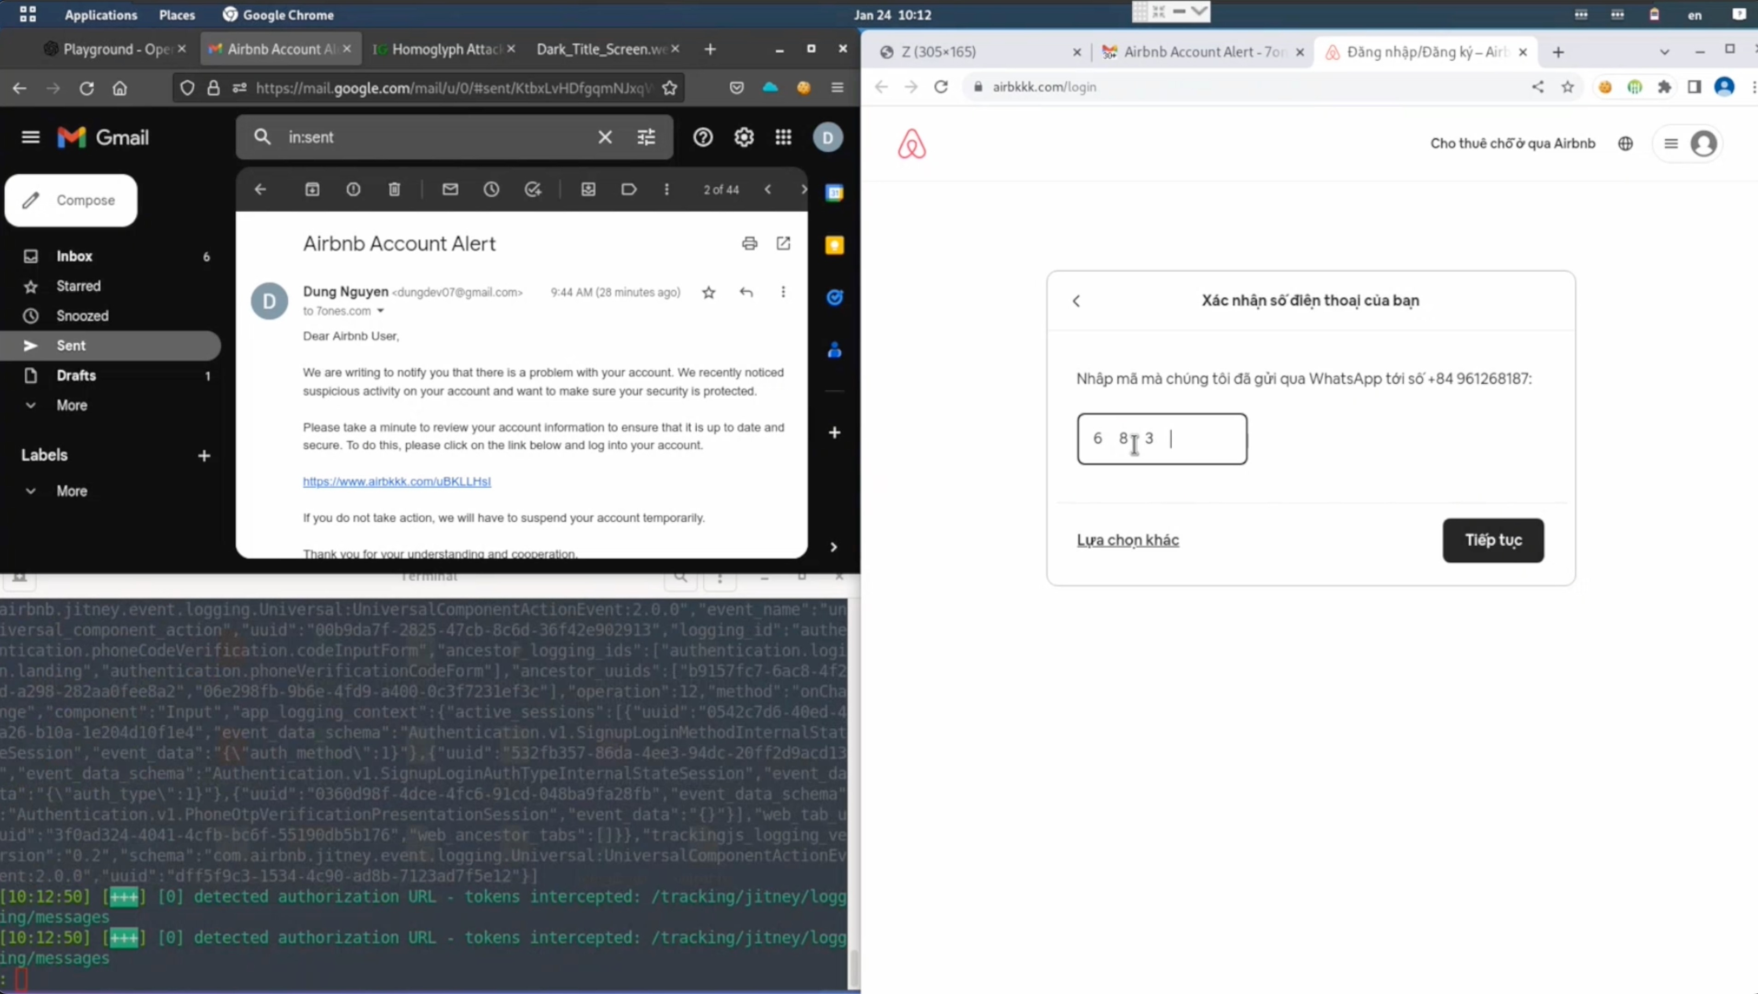The height and width of the screenshot is (994, 1758).
Task: Expand recipient details next to 'to 7ones.com'
Action: (380, 311)
